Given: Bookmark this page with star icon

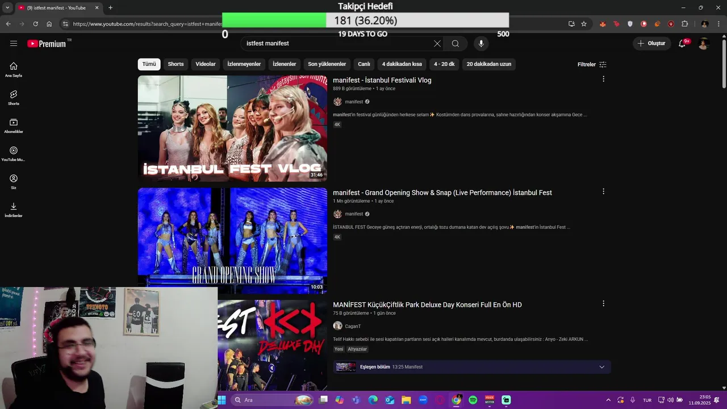Looking at the screenshot, I should click(584, 24).
